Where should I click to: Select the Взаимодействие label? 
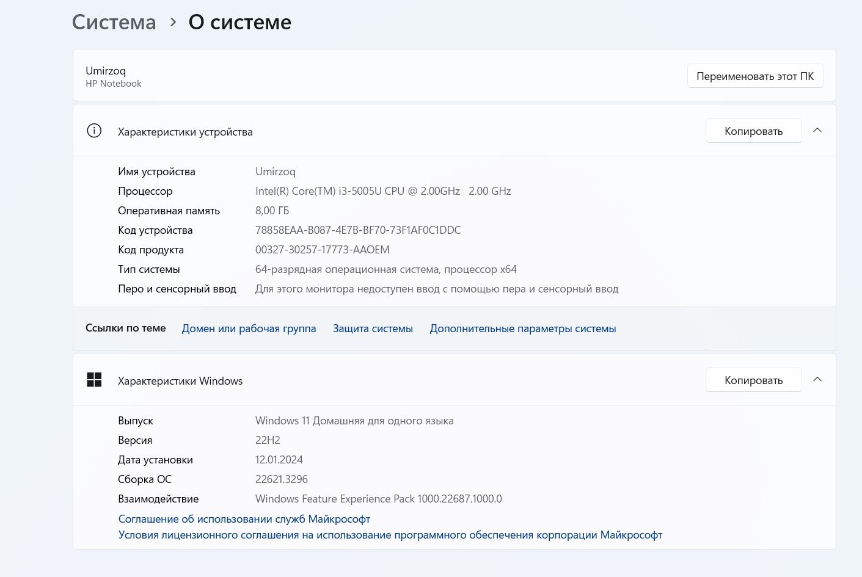(x=158, y=499)
